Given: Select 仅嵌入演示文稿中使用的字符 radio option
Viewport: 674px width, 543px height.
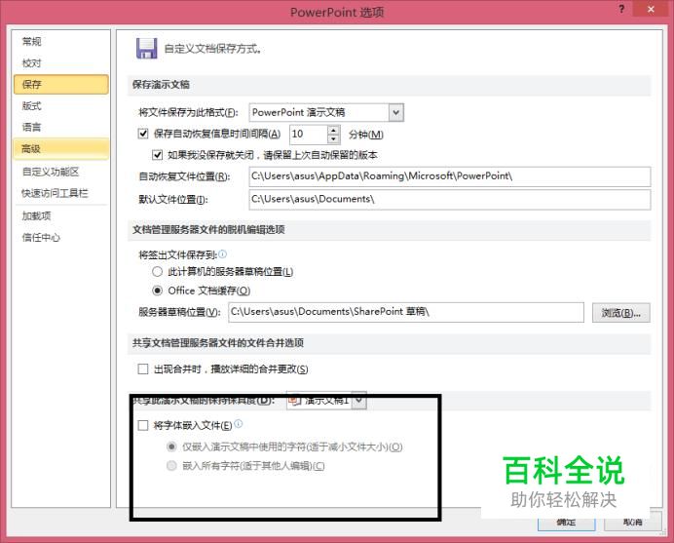Looking at the screenshot, I should (x=171, y=446).
